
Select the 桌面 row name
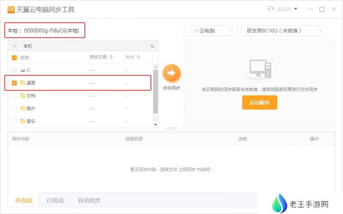point(31,83)
